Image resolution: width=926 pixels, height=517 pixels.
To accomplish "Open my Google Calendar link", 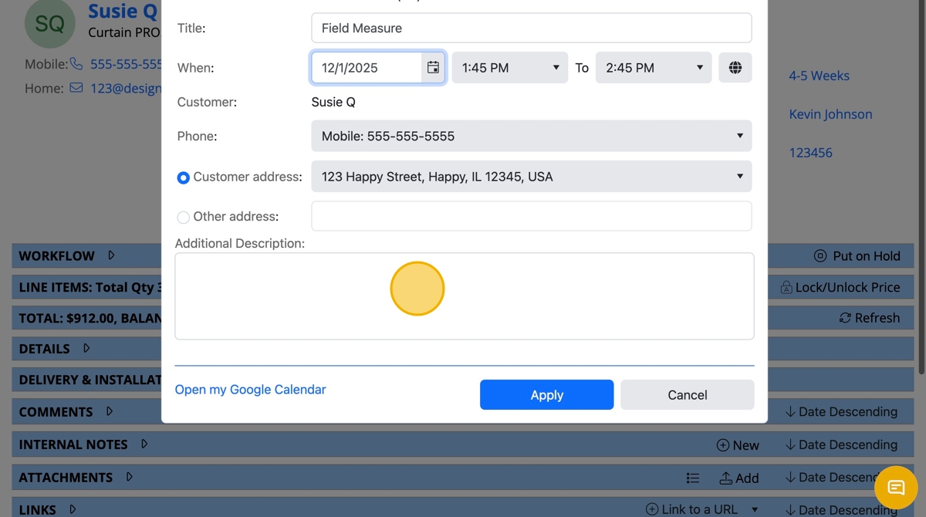I will point(250,390).
